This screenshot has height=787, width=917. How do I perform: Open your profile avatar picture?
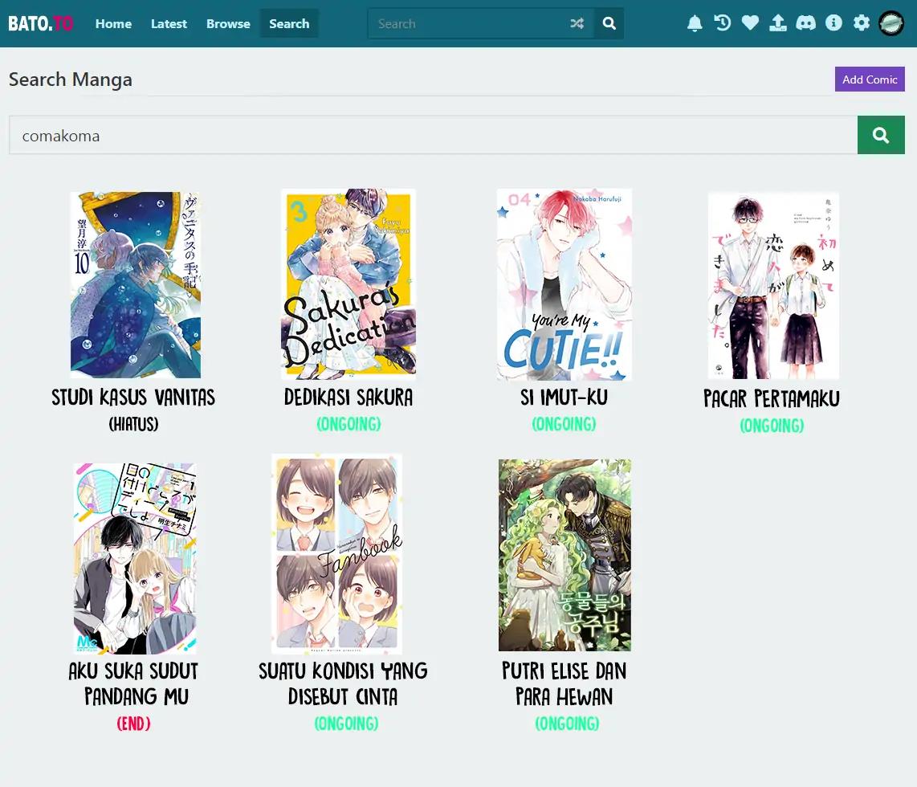coord(890,22)
